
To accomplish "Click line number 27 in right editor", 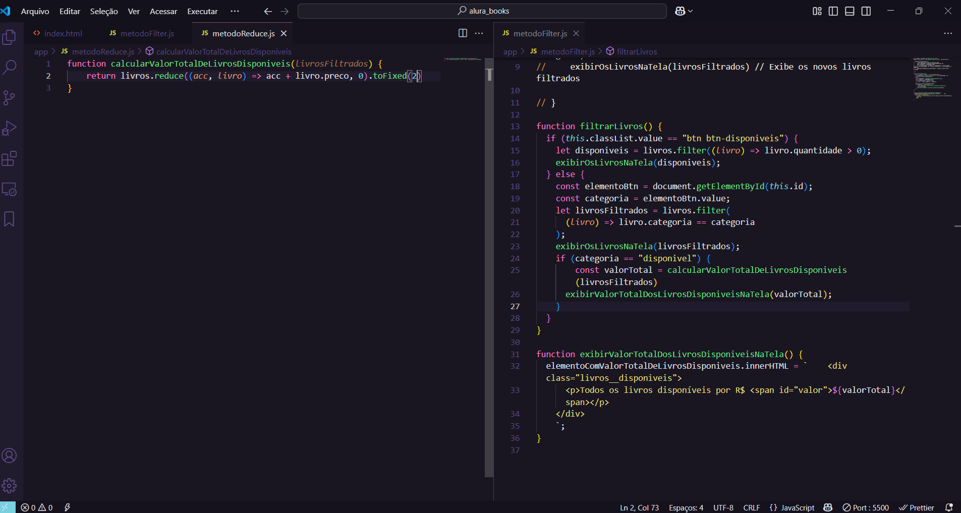I will pos(515,306).
